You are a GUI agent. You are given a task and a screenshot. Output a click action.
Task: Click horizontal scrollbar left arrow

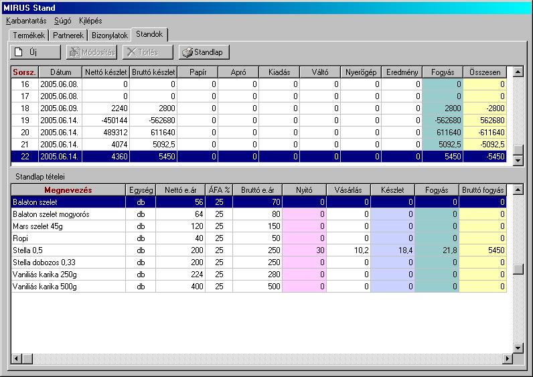pyautogui.click(x=17, y=358)
